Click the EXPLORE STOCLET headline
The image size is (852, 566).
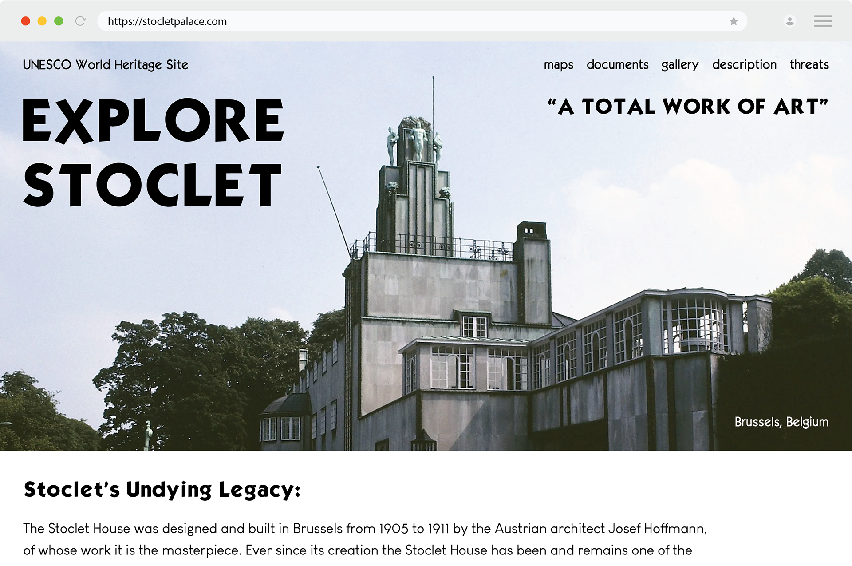pos(153,152)
